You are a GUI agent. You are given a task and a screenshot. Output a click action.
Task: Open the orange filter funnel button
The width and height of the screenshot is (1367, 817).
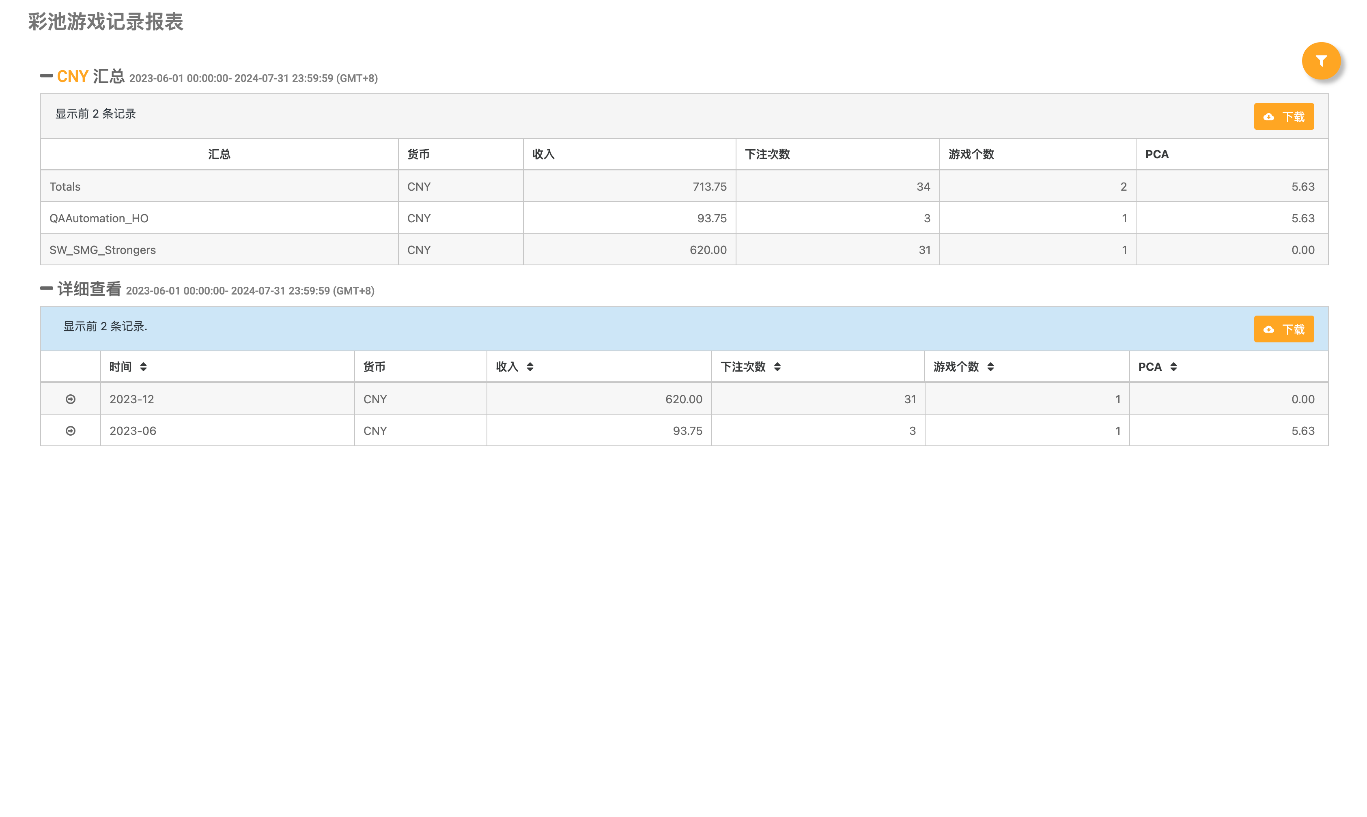pos(1320,61)
